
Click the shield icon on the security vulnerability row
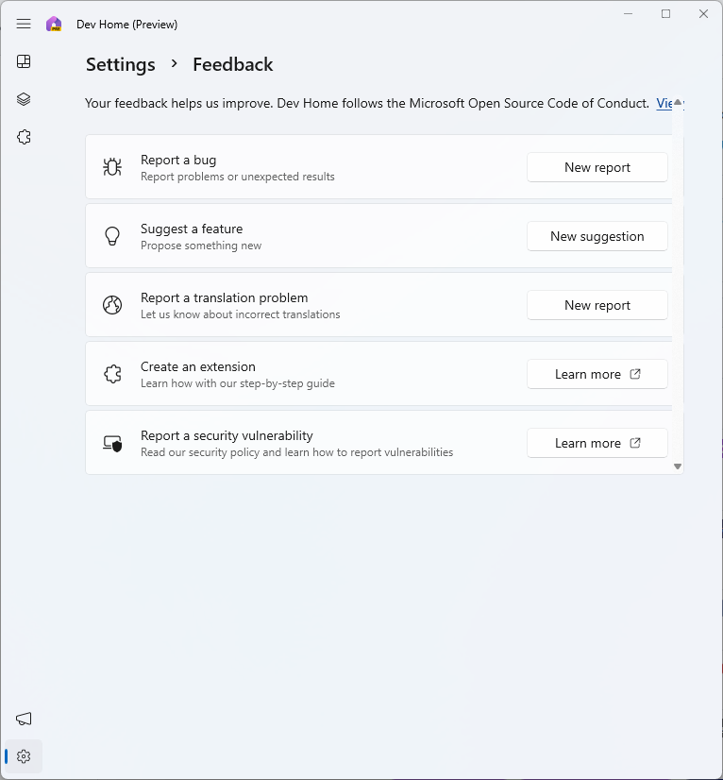click(x=112, y=442)
